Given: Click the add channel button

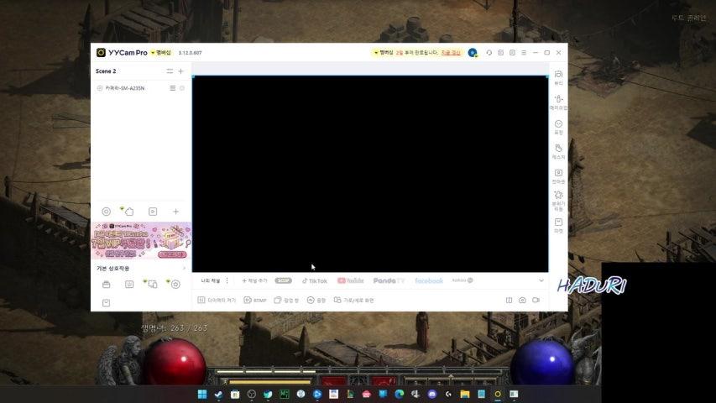Looking at the screenshot, I should pyautogui.click(x=254, y=280).
